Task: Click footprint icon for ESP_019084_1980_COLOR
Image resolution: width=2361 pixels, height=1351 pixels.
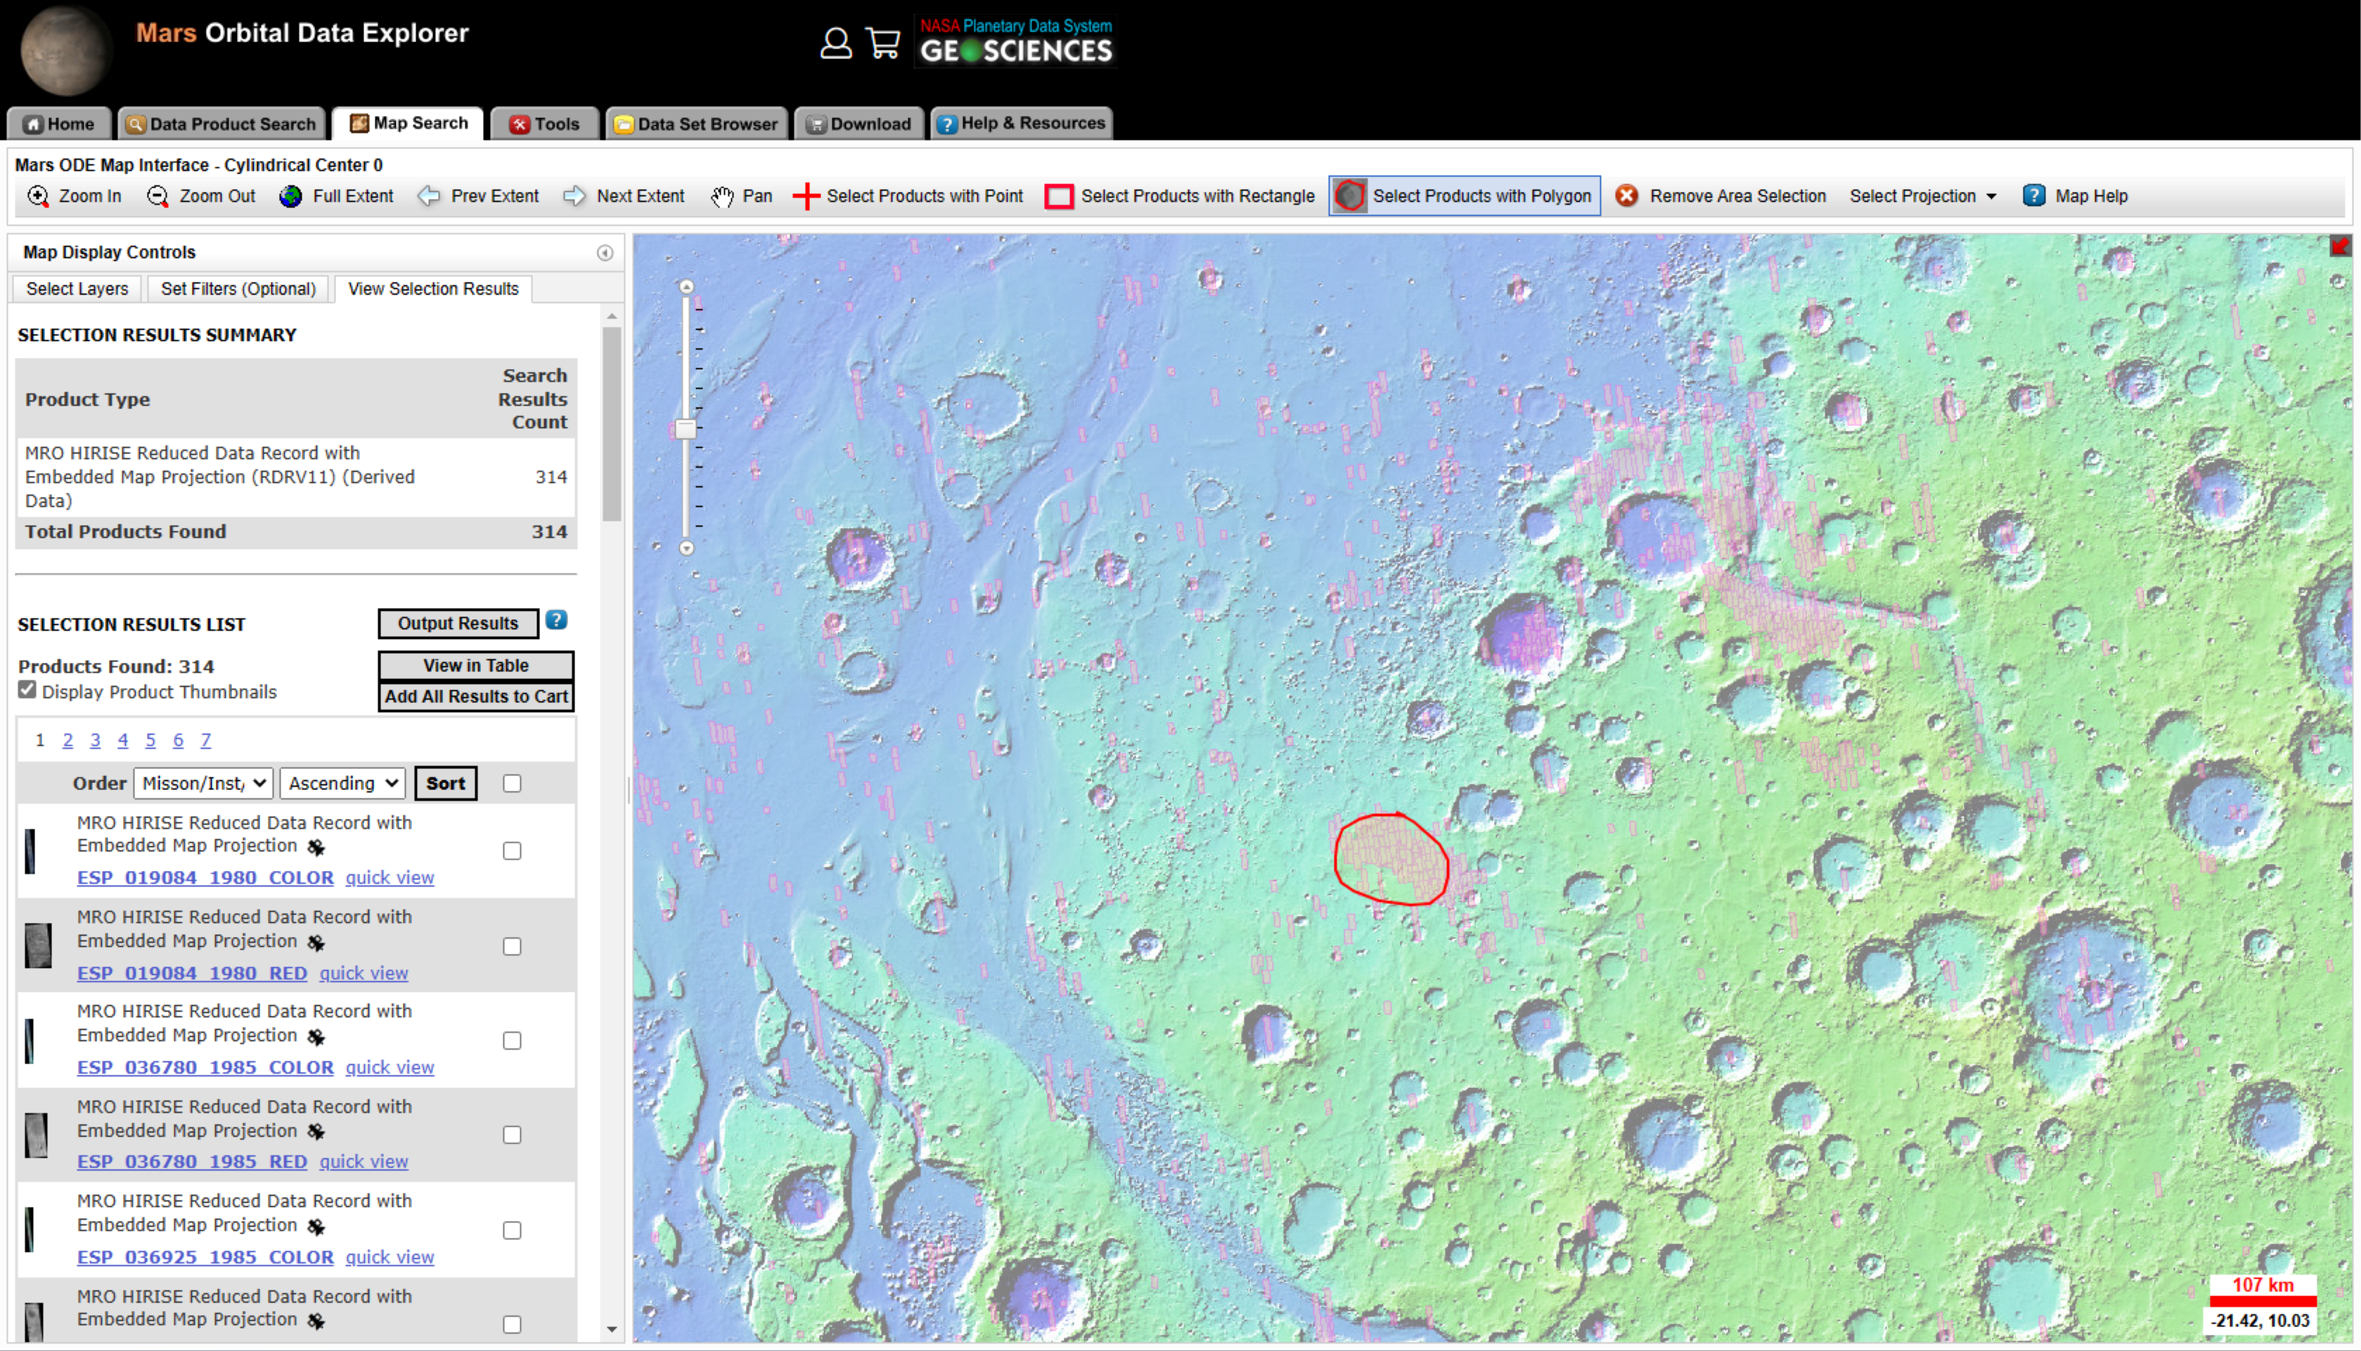Action: 316,847
